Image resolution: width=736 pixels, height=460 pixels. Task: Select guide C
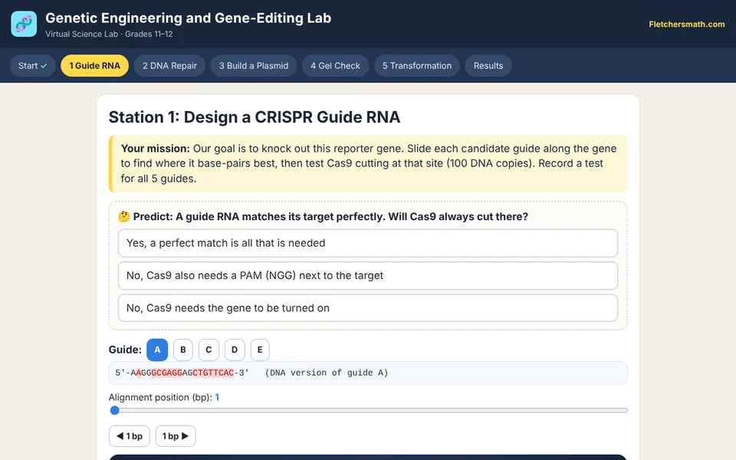(209, 350)
